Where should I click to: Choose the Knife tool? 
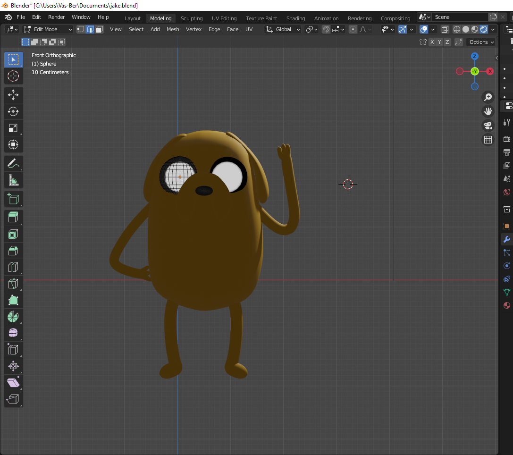13,284
